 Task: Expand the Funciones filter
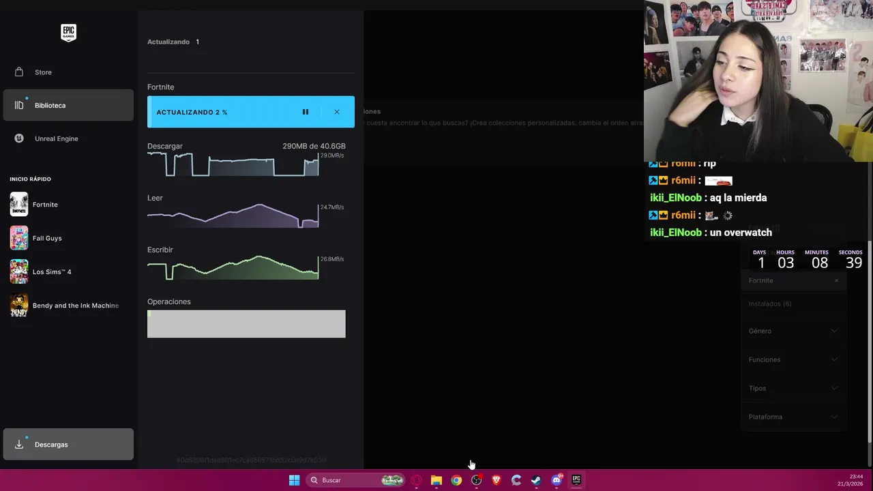tap(793, 359)
